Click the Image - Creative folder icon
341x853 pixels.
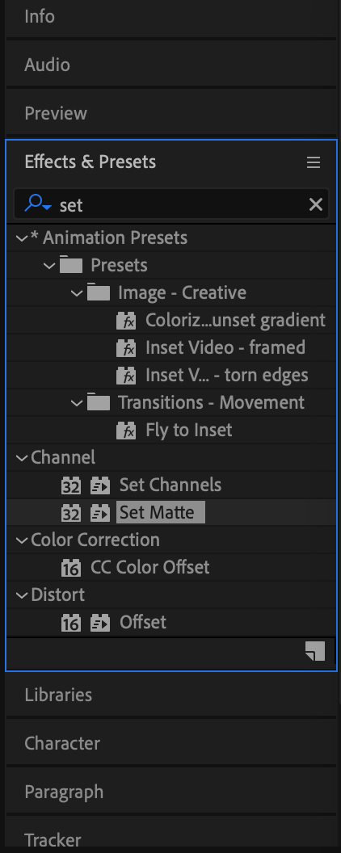coord(98,292)
